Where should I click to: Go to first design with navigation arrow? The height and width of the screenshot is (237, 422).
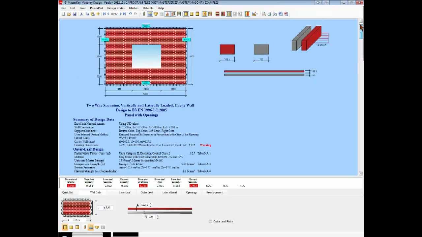(x=104, y=14)
